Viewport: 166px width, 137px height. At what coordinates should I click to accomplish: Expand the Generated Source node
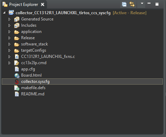point(9,19)
